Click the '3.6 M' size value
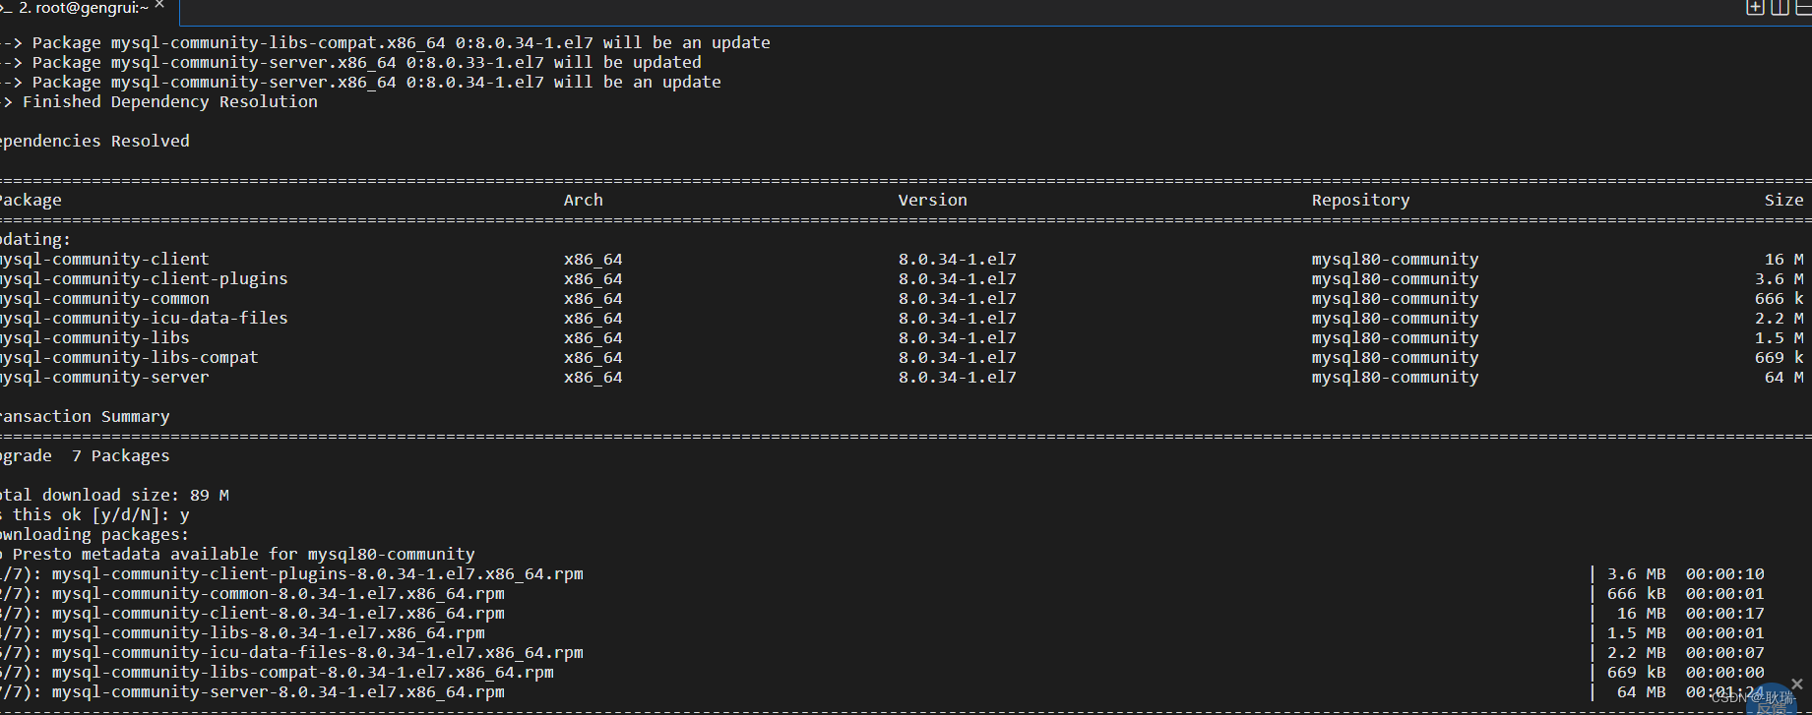 coord(1779,278)
